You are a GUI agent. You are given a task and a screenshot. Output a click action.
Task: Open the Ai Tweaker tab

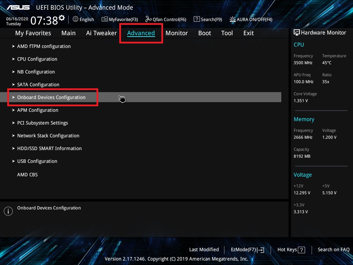[x=101, y=33]
